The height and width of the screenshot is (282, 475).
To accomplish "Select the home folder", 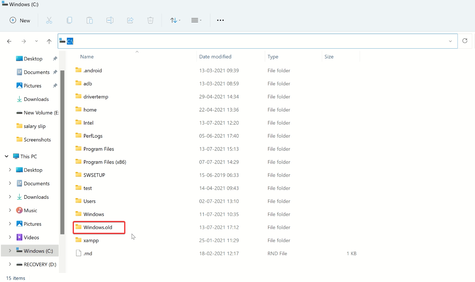I will [90, 110].
